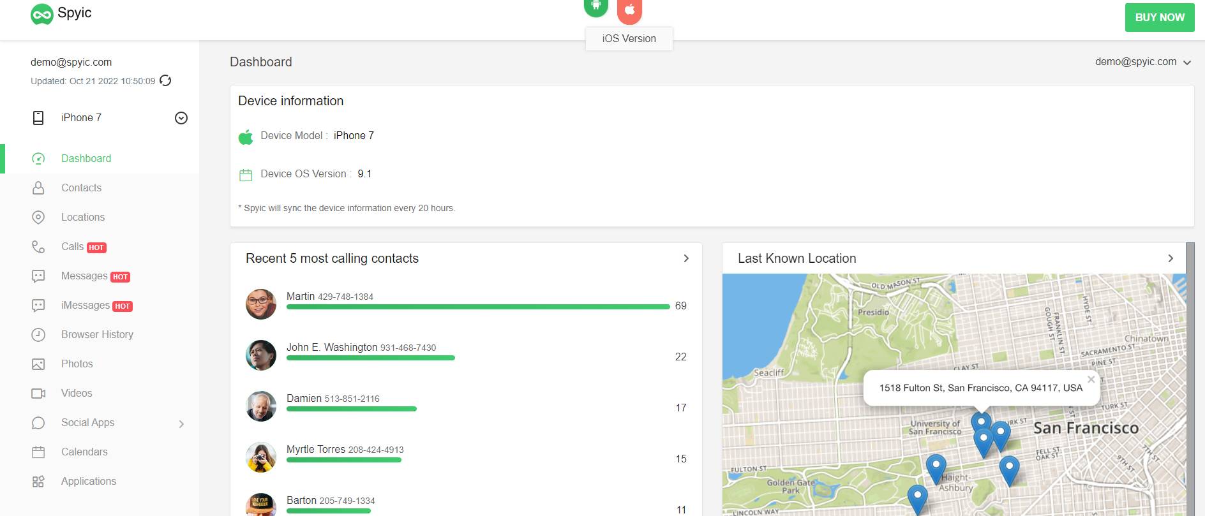The height and width of the screenshot is (516, 1205).
Task: Click Myrtle Torres's avatar thumbnail
Action: 261,457
